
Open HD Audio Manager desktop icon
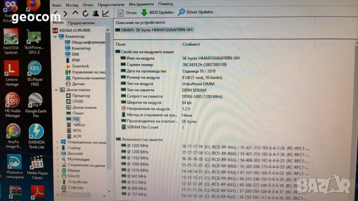pyautogui.click(x=12, y=105)
